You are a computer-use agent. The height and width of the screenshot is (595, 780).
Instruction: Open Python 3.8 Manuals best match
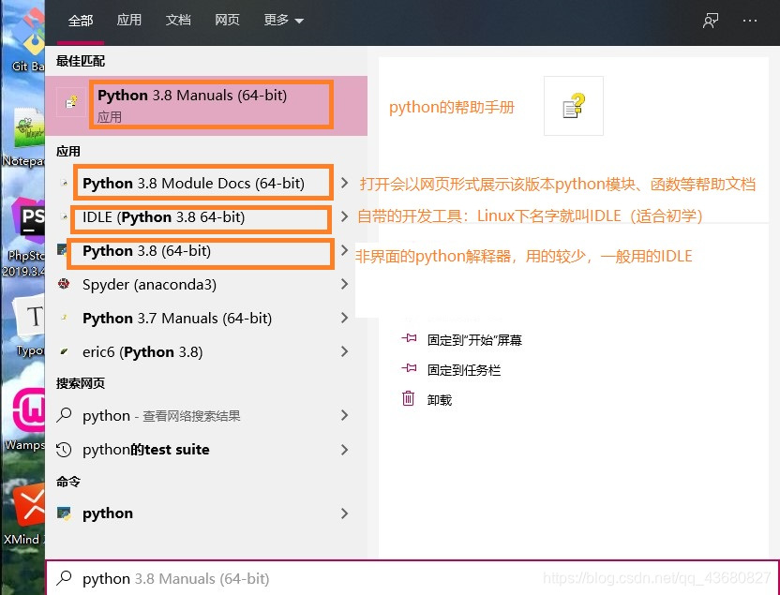coord(206,105)
